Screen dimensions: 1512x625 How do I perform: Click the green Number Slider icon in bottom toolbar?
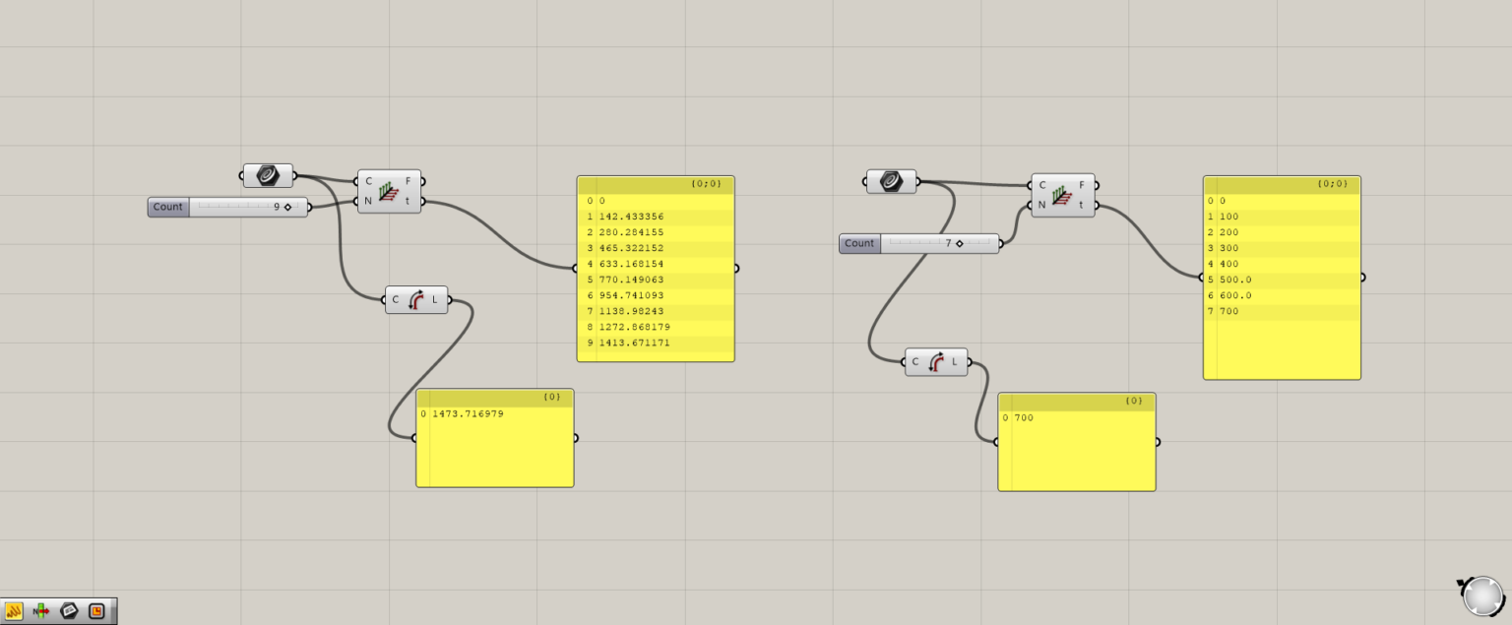pos(40,611)
